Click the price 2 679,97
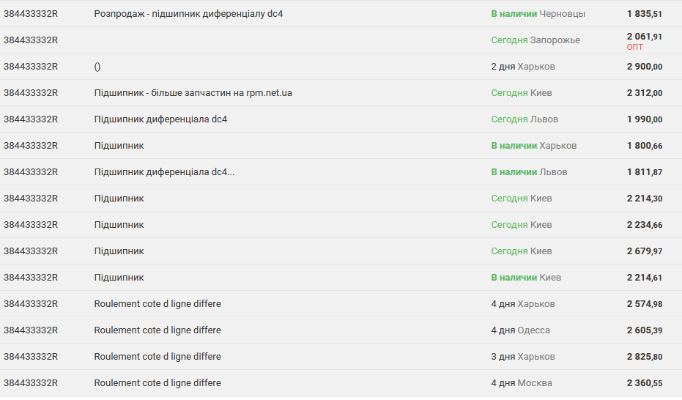The width and height of the screenshot is (682, 400). pyautogui.click(x=644, y=251)
